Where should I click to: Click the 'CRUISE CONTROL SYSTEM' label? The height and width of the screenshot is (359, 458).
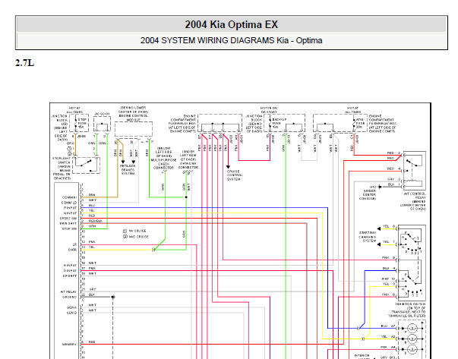point(234,175)
